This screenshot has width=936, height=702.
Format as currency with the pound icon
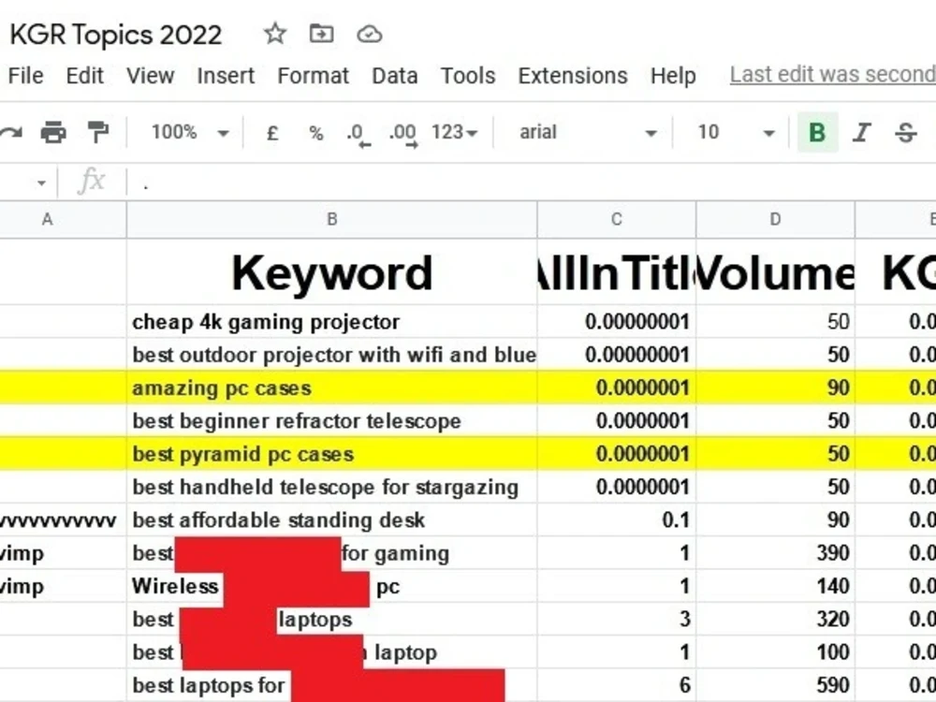(x=272, y=132)
